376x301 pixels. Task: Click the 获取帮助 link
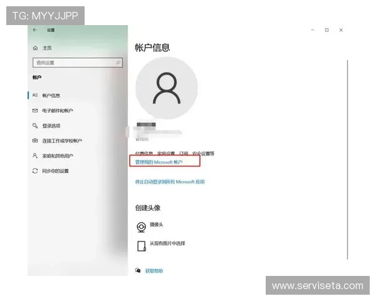point(154,271)
